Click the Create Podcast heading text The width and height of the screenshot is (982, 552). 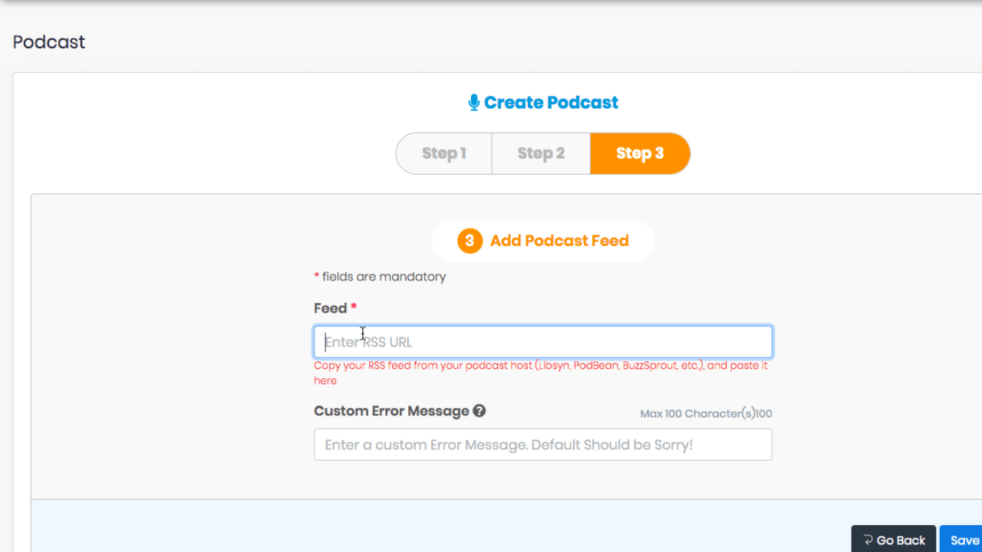click(551, 102)
